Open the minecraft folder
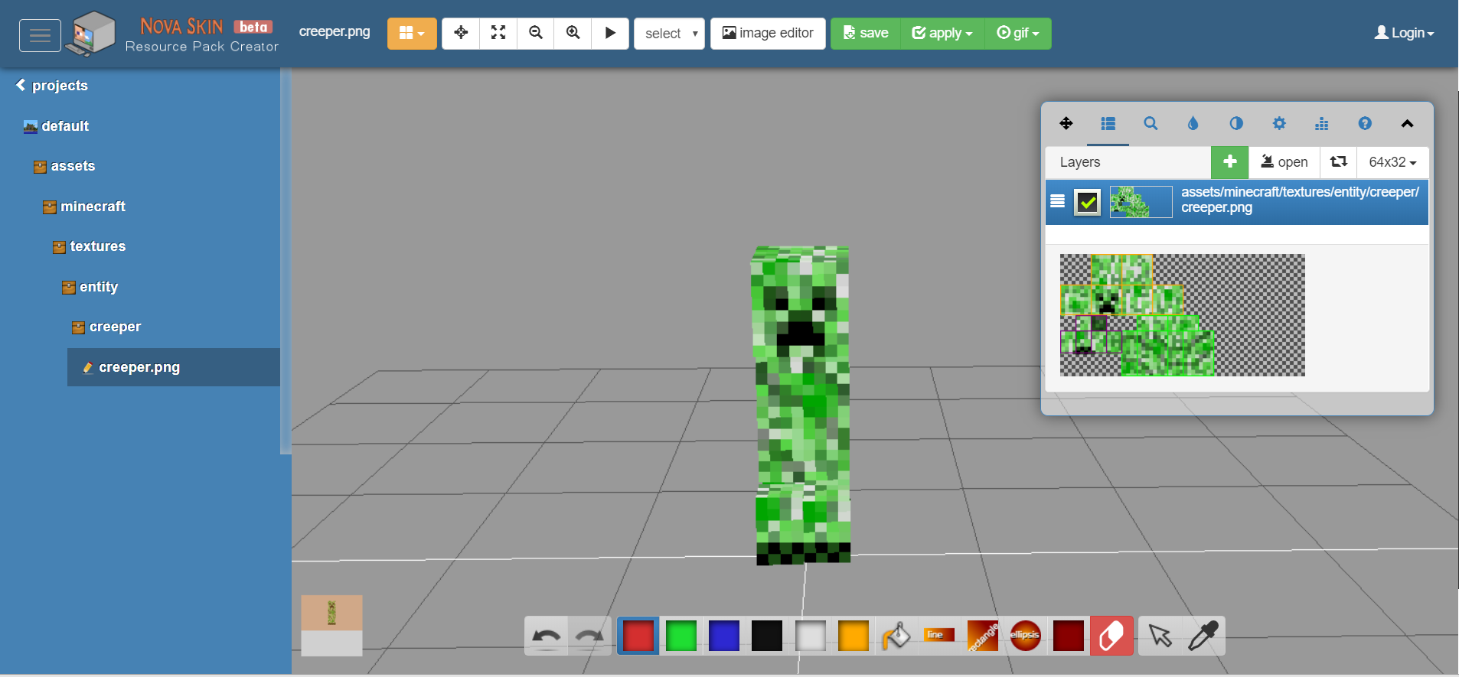1459x677 pixels. (84, 207)
